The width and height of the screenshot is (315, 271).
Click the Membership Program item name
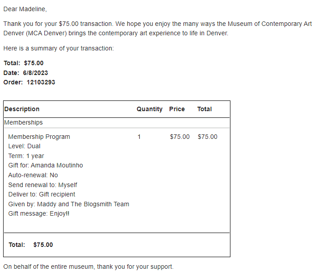click(x=39, y=137)
